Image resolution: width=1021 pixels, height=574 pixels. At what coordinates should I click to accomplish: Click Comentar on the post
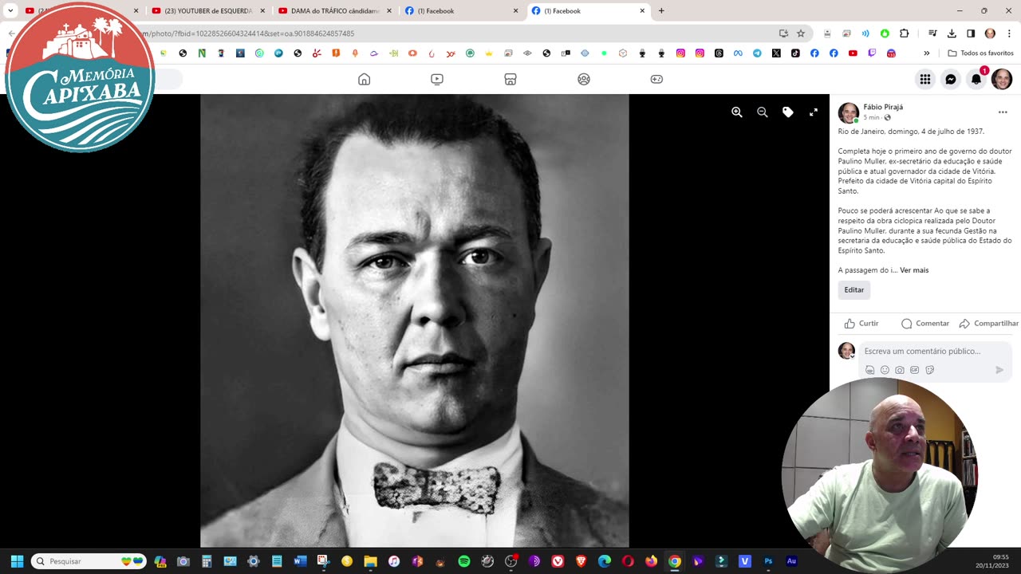click(925, 324)
